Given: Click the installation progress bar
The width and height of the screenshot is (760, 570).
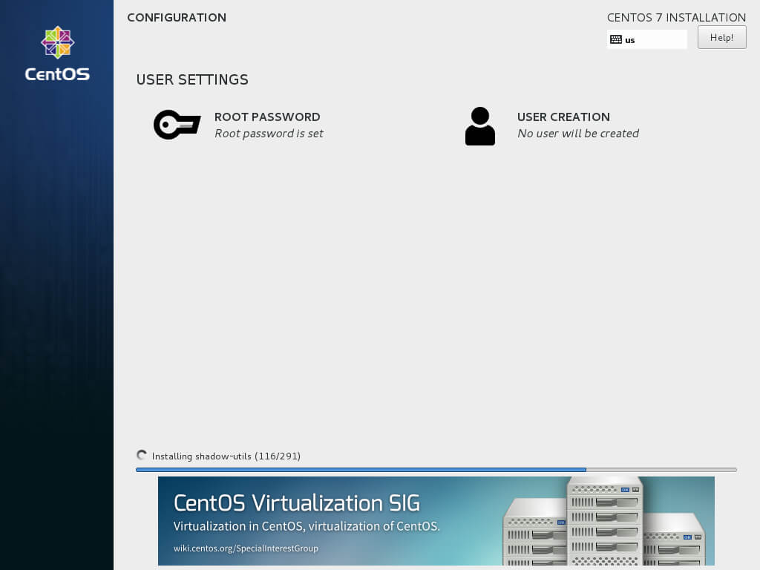Looking at the screenshot, I should (436, 470).
